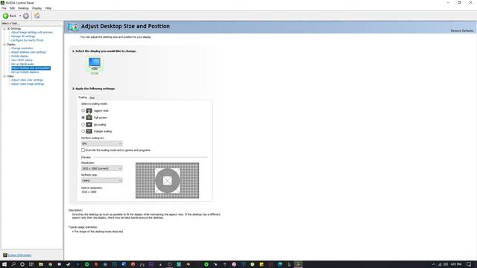
Task: Open the Desktop menu
Action: (x=23, y=8)
